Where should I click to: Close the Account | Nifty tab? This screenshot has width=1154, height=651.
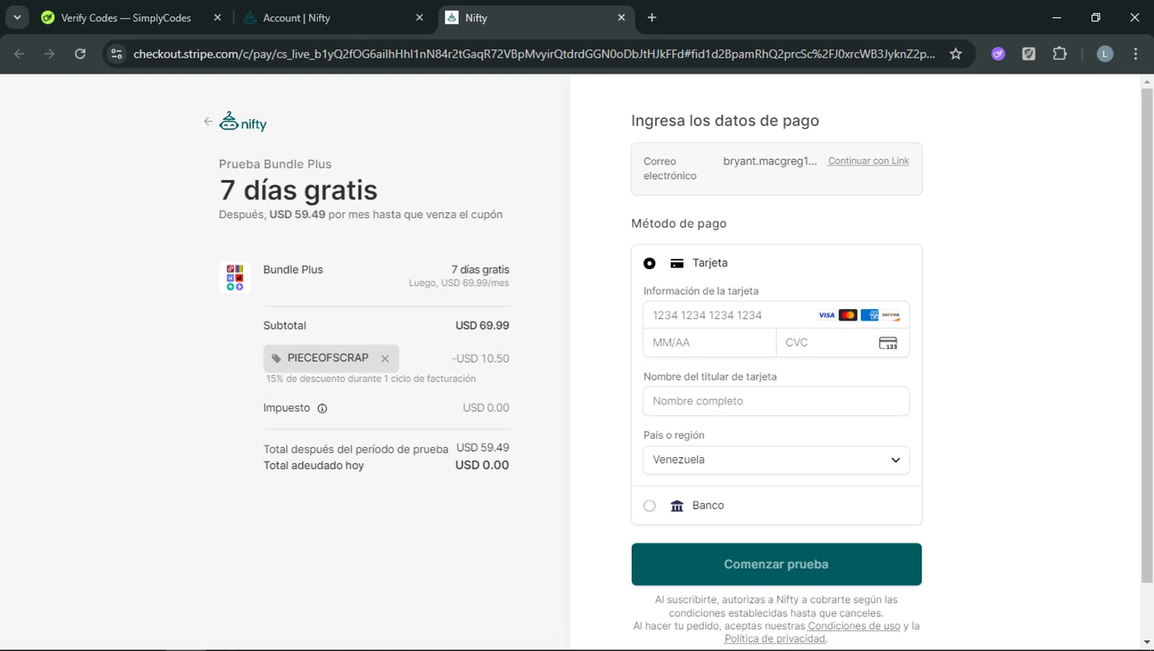coord(419,18)
